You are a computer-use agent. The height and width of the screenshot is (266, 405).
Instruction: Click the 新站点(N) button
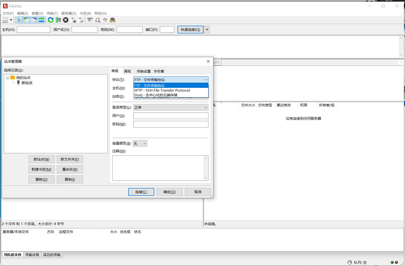(x=41, y=159)
